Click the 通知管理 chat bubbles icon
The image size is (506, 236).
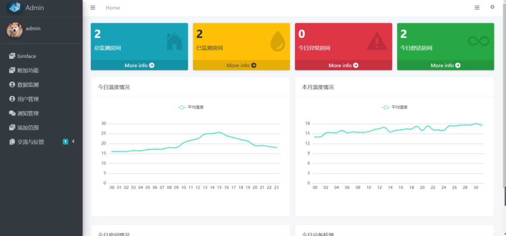pyautogui.click(x=12, y=113)
